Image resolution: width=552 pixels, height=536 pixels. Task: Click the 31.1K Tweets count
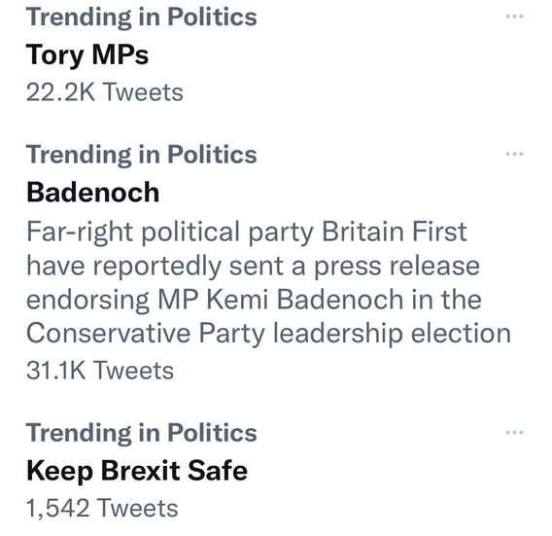coord(100,371)
